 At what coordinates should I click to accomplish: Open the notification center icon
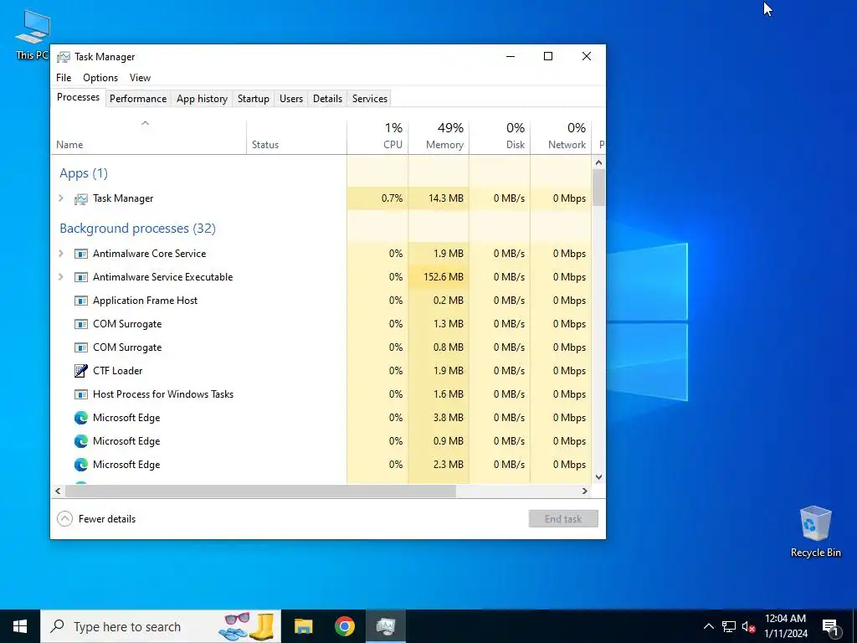click(x=831, y=627)
